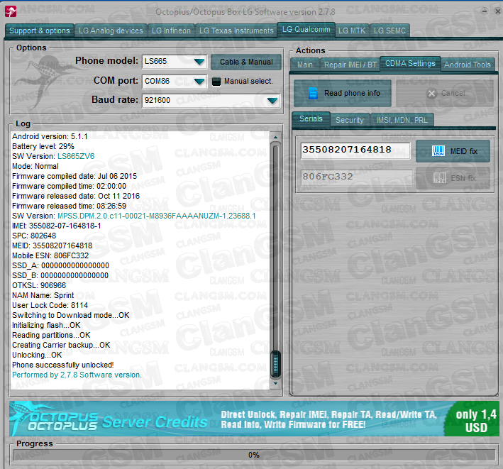This screenshot has height=469, width=503.
Task: Open the COM port dropdown
Action: coord(199,81)
